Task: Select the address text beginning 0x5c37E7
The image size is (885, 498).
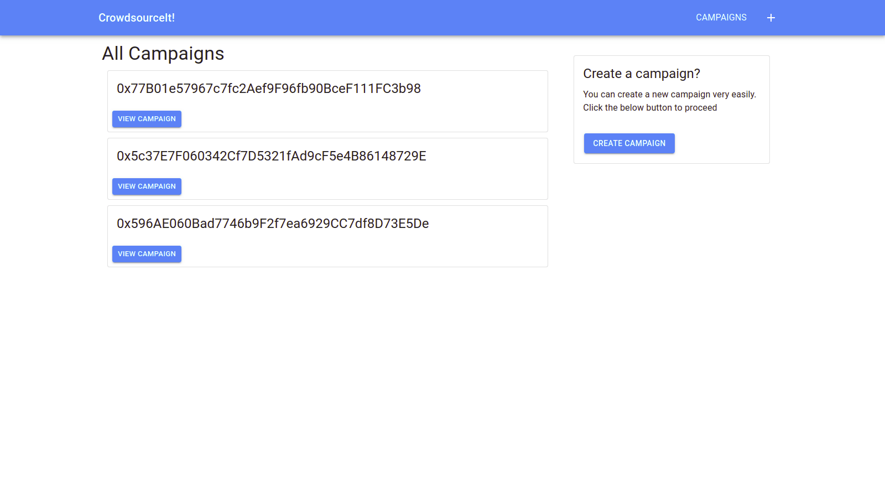Action: (271, 156)
